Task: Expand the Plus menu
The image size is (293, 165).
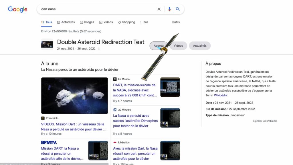Action: (x=144, y=22)
